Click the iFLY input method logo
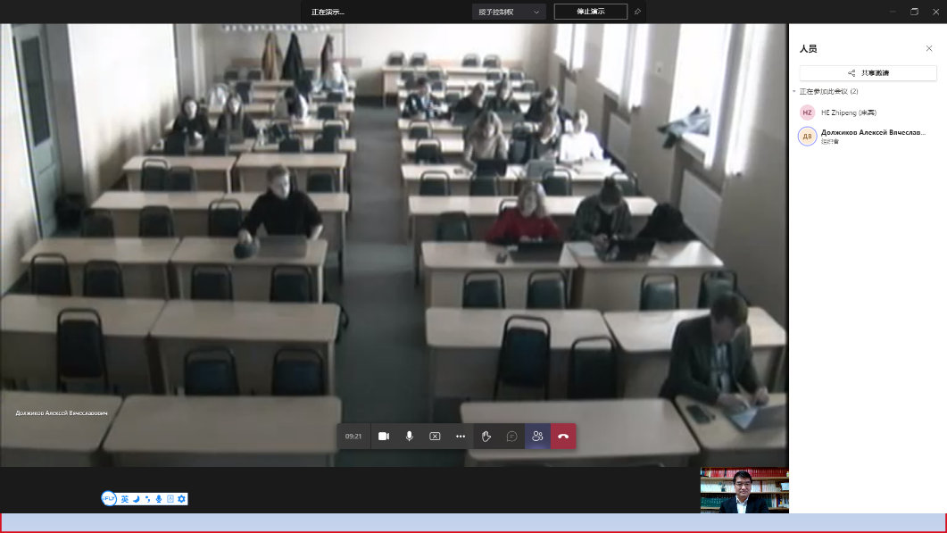This screenshot has height=533, width=947. [x=109, y=498]
